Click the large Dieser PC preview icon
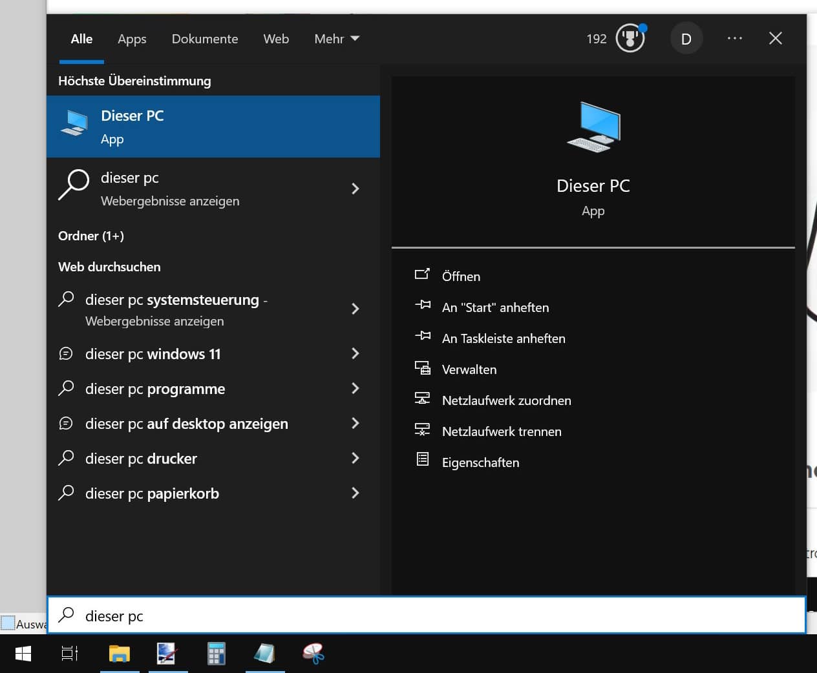The width and height of the screenshot is (817, 673). (x=593, y=127)
